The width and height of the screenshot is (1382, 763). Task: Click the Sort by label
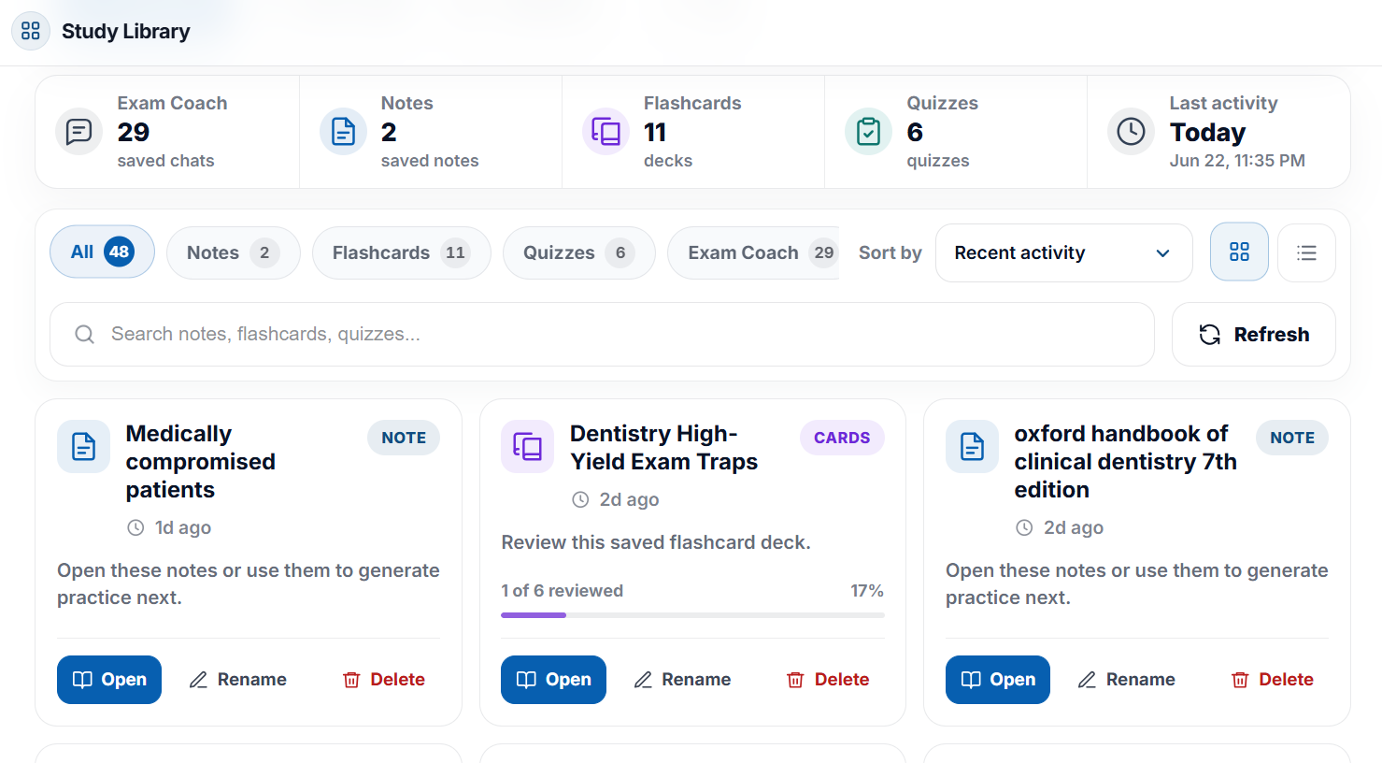pyautogui.click(x=890, y=252)
